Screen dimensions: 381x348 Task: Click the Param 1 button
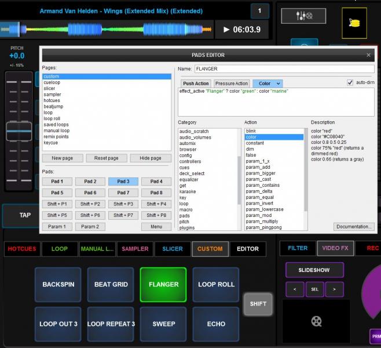(x=57, y=227)
